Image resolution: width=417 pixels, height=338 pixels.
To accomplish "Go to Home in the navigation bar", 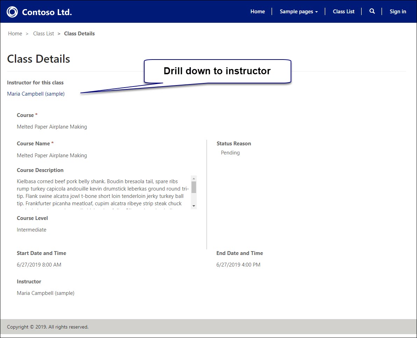I will (257, 12).
